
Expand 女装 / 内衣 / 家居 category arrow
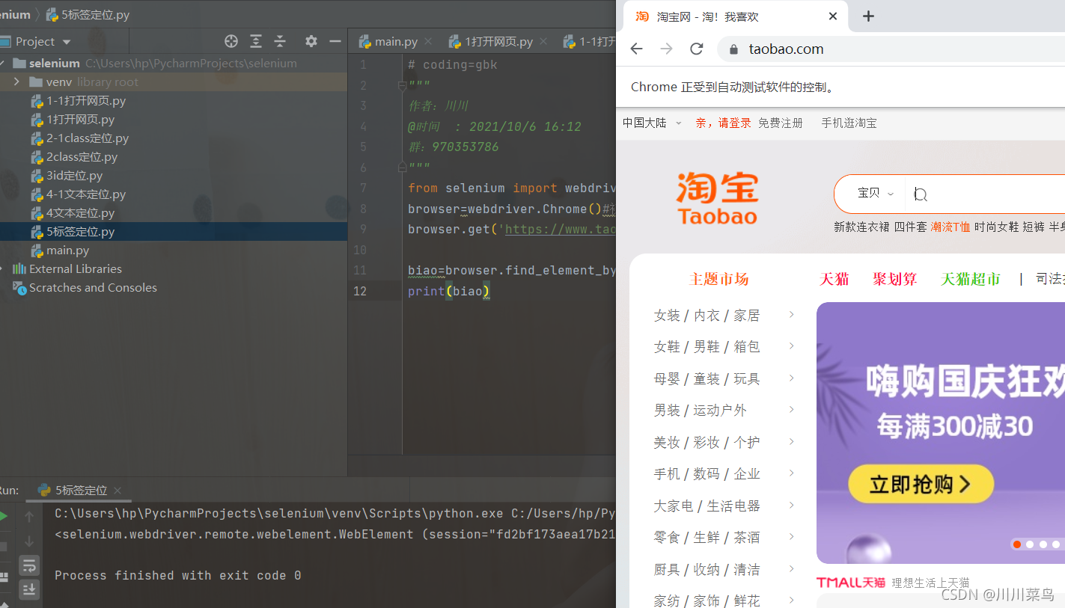(792, 315)
